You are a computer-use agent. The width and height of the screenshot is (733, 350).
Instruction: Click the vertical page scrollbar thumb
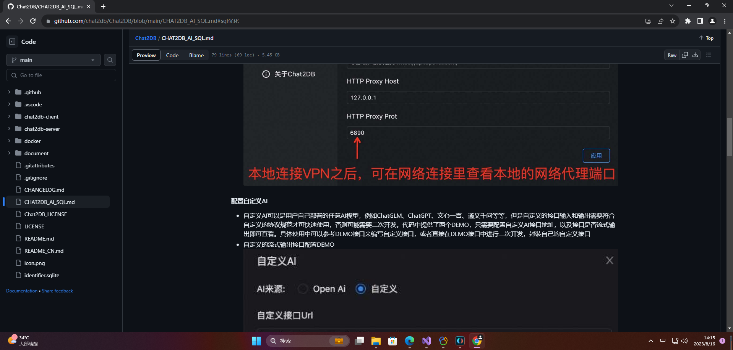click(730, 137)
